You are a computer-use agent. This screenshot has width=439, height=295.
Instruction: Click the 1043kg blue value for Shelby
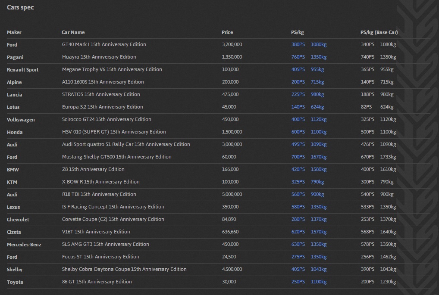[x=319, y=269]
